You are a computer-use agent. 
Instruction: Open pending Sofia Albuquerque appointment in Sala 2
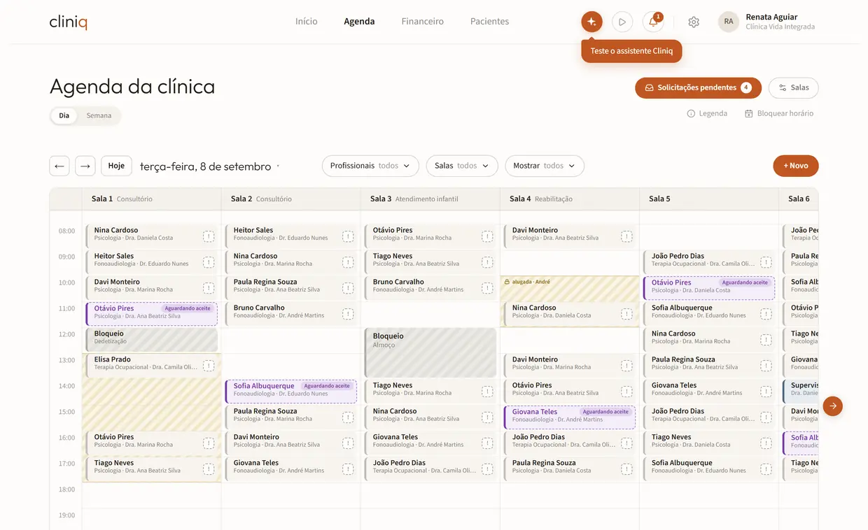pyautogui.click(x=290, y=392)
